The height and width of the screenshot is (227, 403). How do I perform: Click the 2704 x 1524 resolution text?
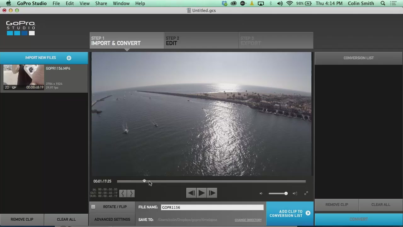[54, 84]
